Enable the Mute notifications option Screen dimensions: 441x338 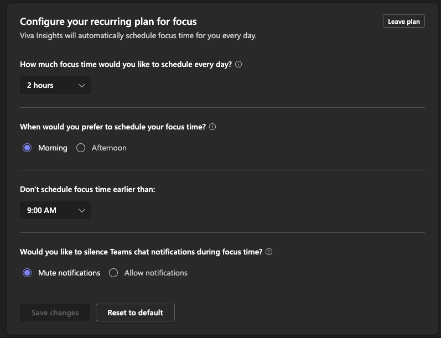[x=27, y=273]
